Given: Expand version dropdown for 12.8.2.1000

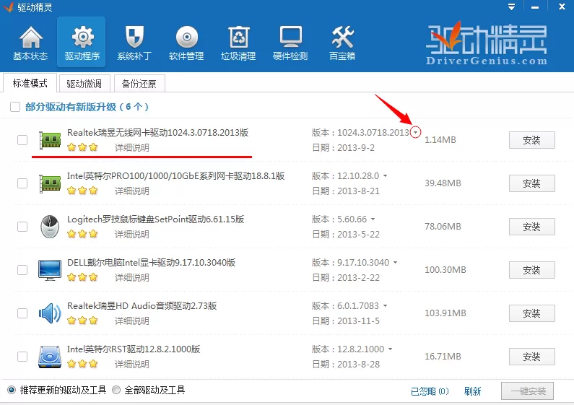Looking at the screenshot, I should [390, 349].
